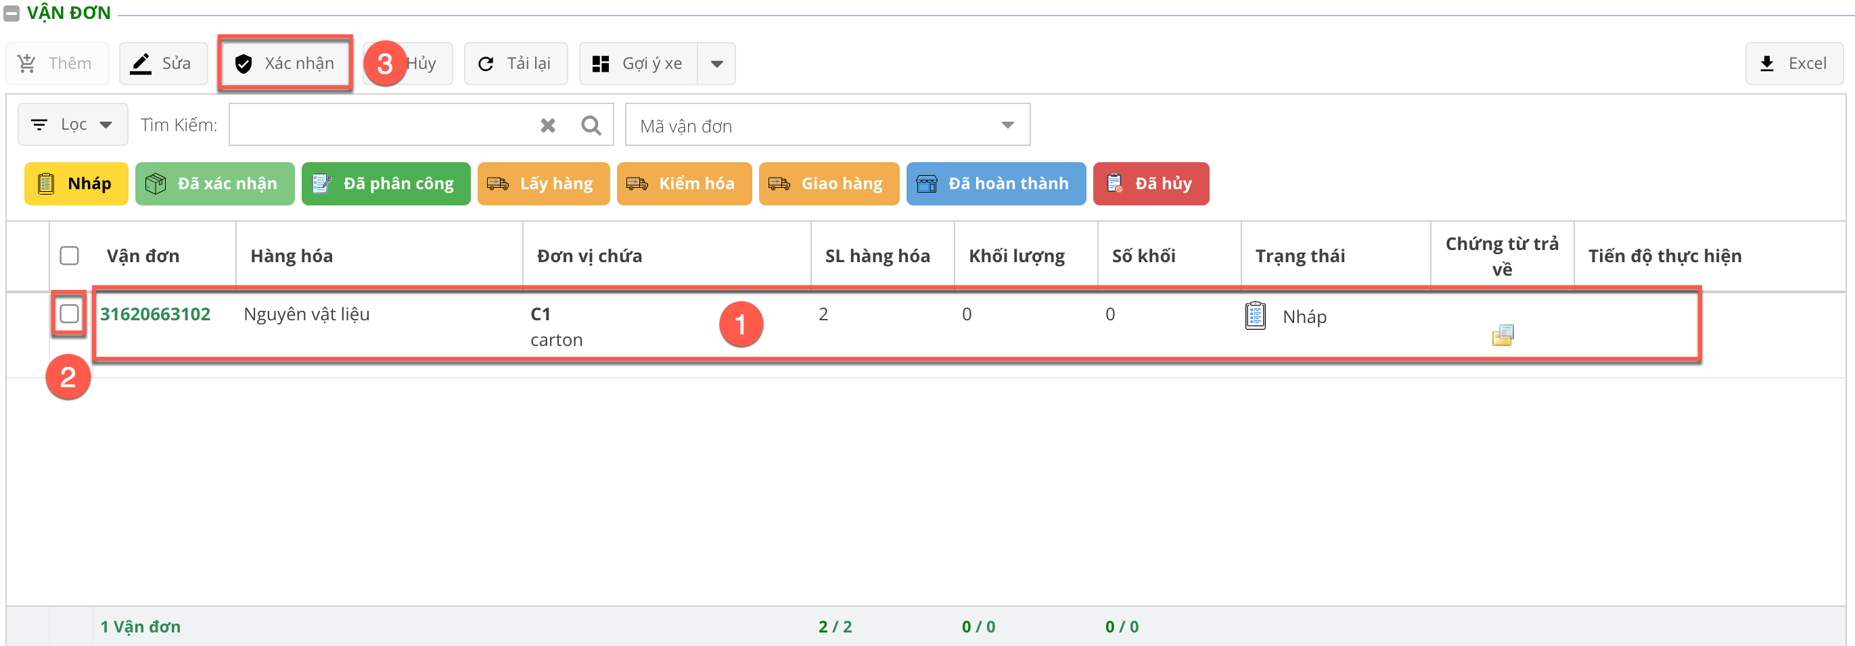Click the Excel download icon
Viewport: 1855px width, 646px height.
1766,64
